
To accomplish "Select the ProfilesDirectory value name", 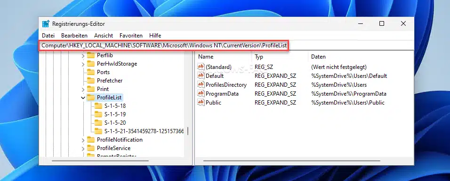I will pyautogui.click(x=226, y=85).
